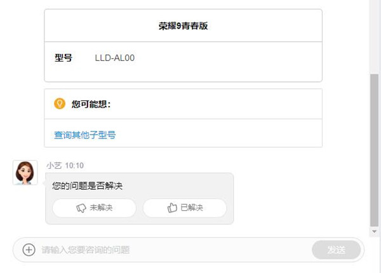Click the 您的问题是否解决 message text
The height and width of the screenshot is (273, 381).
point(87,186)
